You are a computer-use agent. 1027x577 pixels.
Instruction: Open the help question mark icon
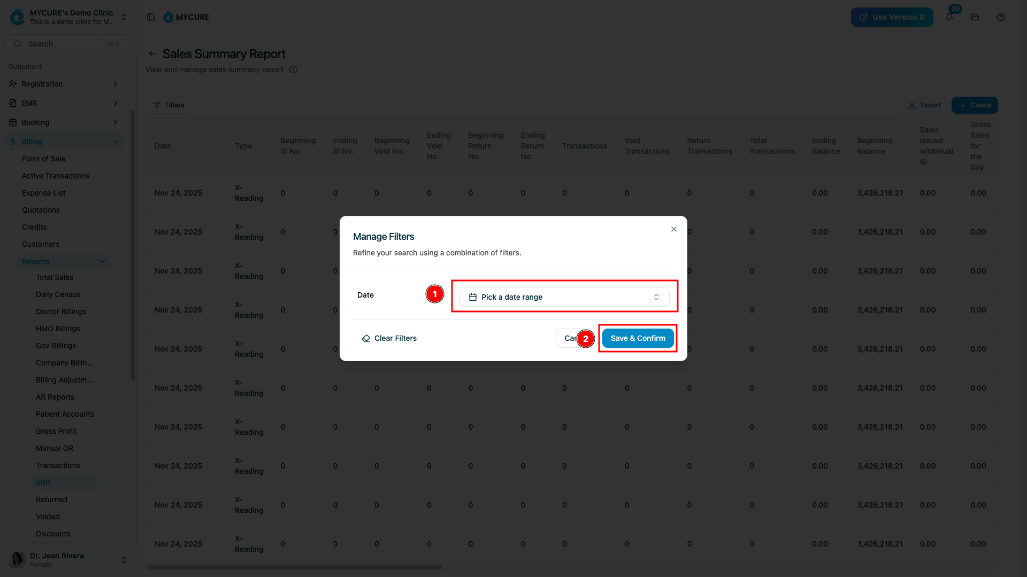(x=1001, y=17)
